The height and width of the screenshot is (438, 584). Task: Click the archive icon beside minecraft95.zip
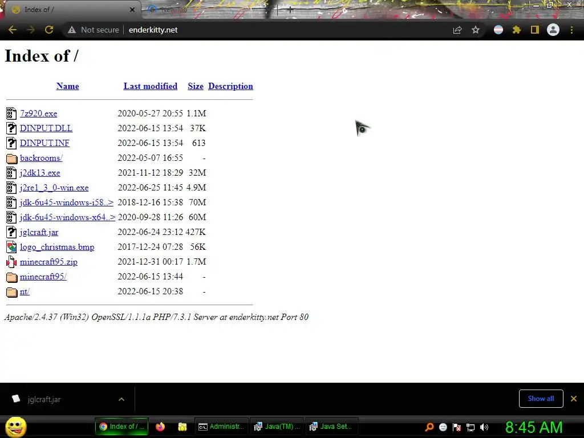11,262
